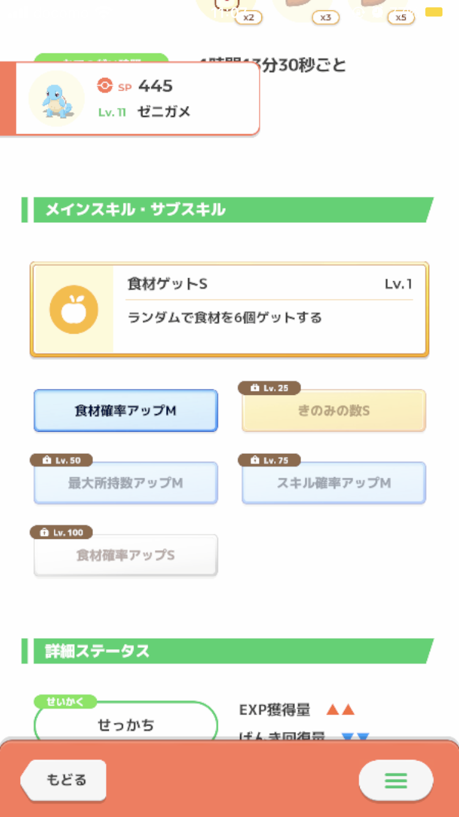Tap the orange apple main skill icon
This screenshot has height=817, width=459.
(x=73, y=309)
